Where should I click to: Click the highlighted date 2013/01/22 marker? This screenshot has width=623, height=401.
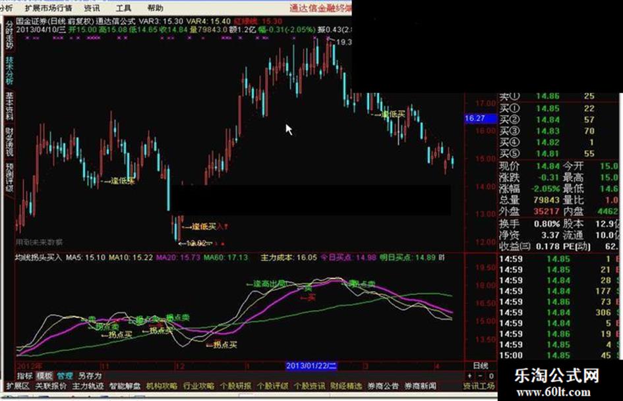pos(311,365)
